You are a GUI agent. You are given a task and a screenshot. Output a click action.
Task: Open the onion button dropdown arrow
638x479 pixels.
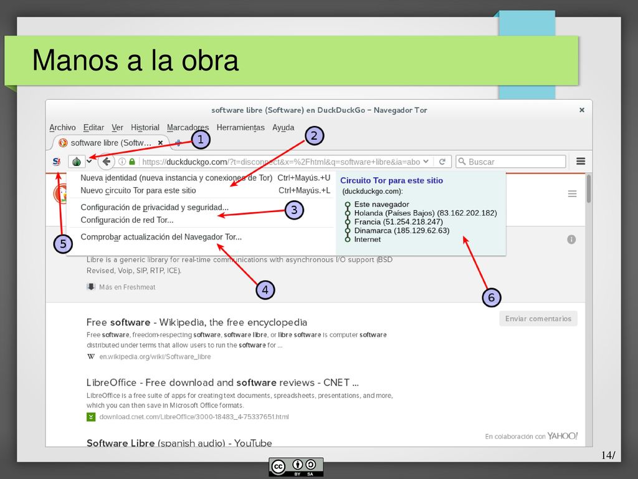coord(89,162)
